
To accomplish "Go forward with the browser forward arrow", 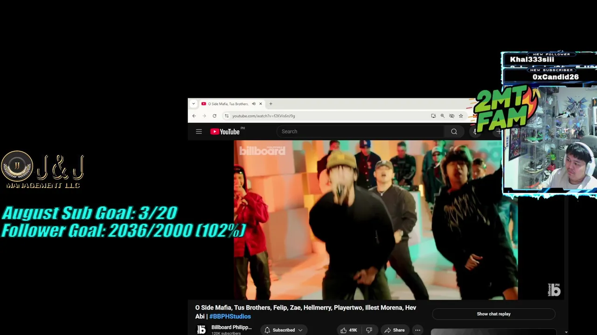I will tap(204, 116).
